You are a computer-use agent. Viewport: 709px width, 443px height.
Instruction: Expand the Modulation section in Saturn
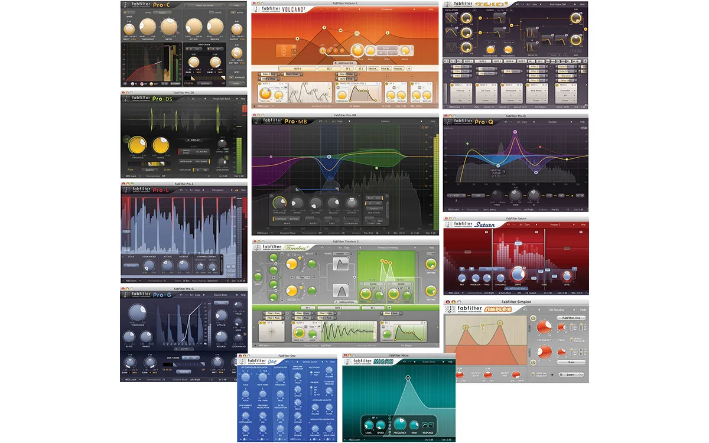pos(517,288)
